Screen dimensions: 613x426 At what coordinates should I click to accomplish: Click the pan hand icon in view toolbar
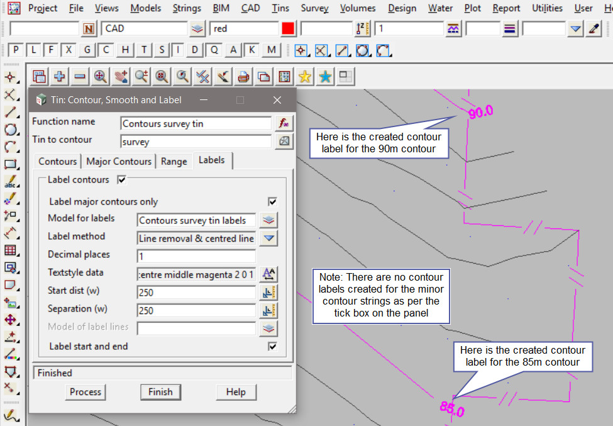tap(121, 76)
